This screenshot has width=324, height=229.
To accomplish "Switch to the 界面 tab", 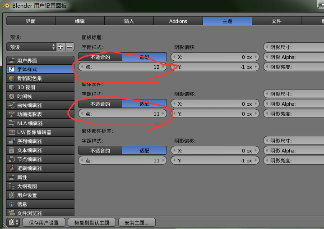I will (x=31, y=21).
